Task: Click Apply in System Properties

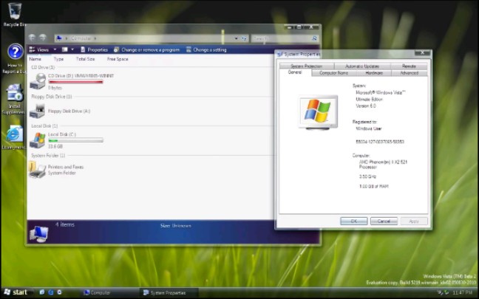Action: coord(414,221)
